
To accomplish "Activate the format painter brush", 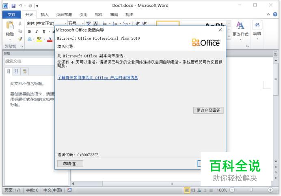I will tap(20, 38).
